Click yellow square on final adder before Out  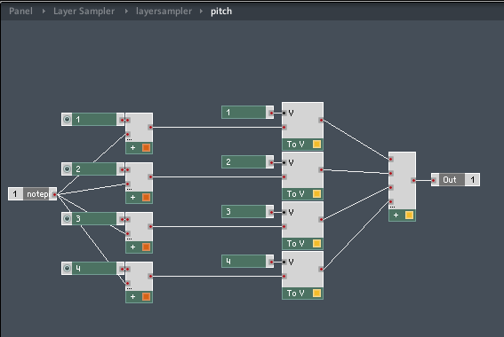(x=409, y=216)
